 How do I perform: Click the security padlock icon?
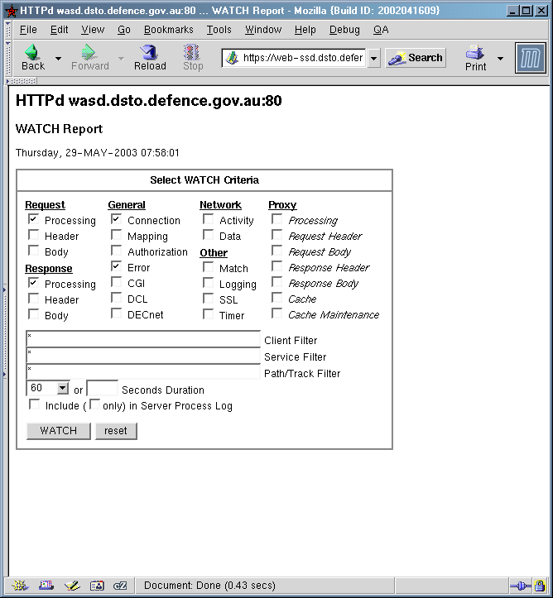(540, 586)
